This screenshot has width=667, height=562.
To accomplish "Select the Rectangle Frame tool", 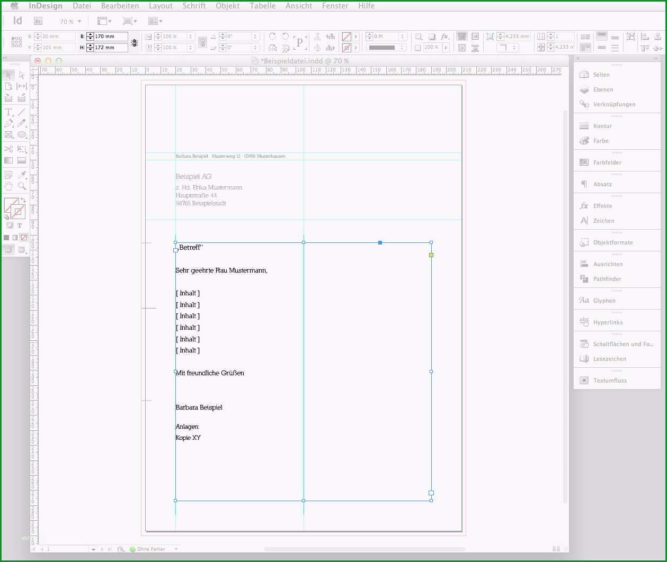I will coord(8,134).
